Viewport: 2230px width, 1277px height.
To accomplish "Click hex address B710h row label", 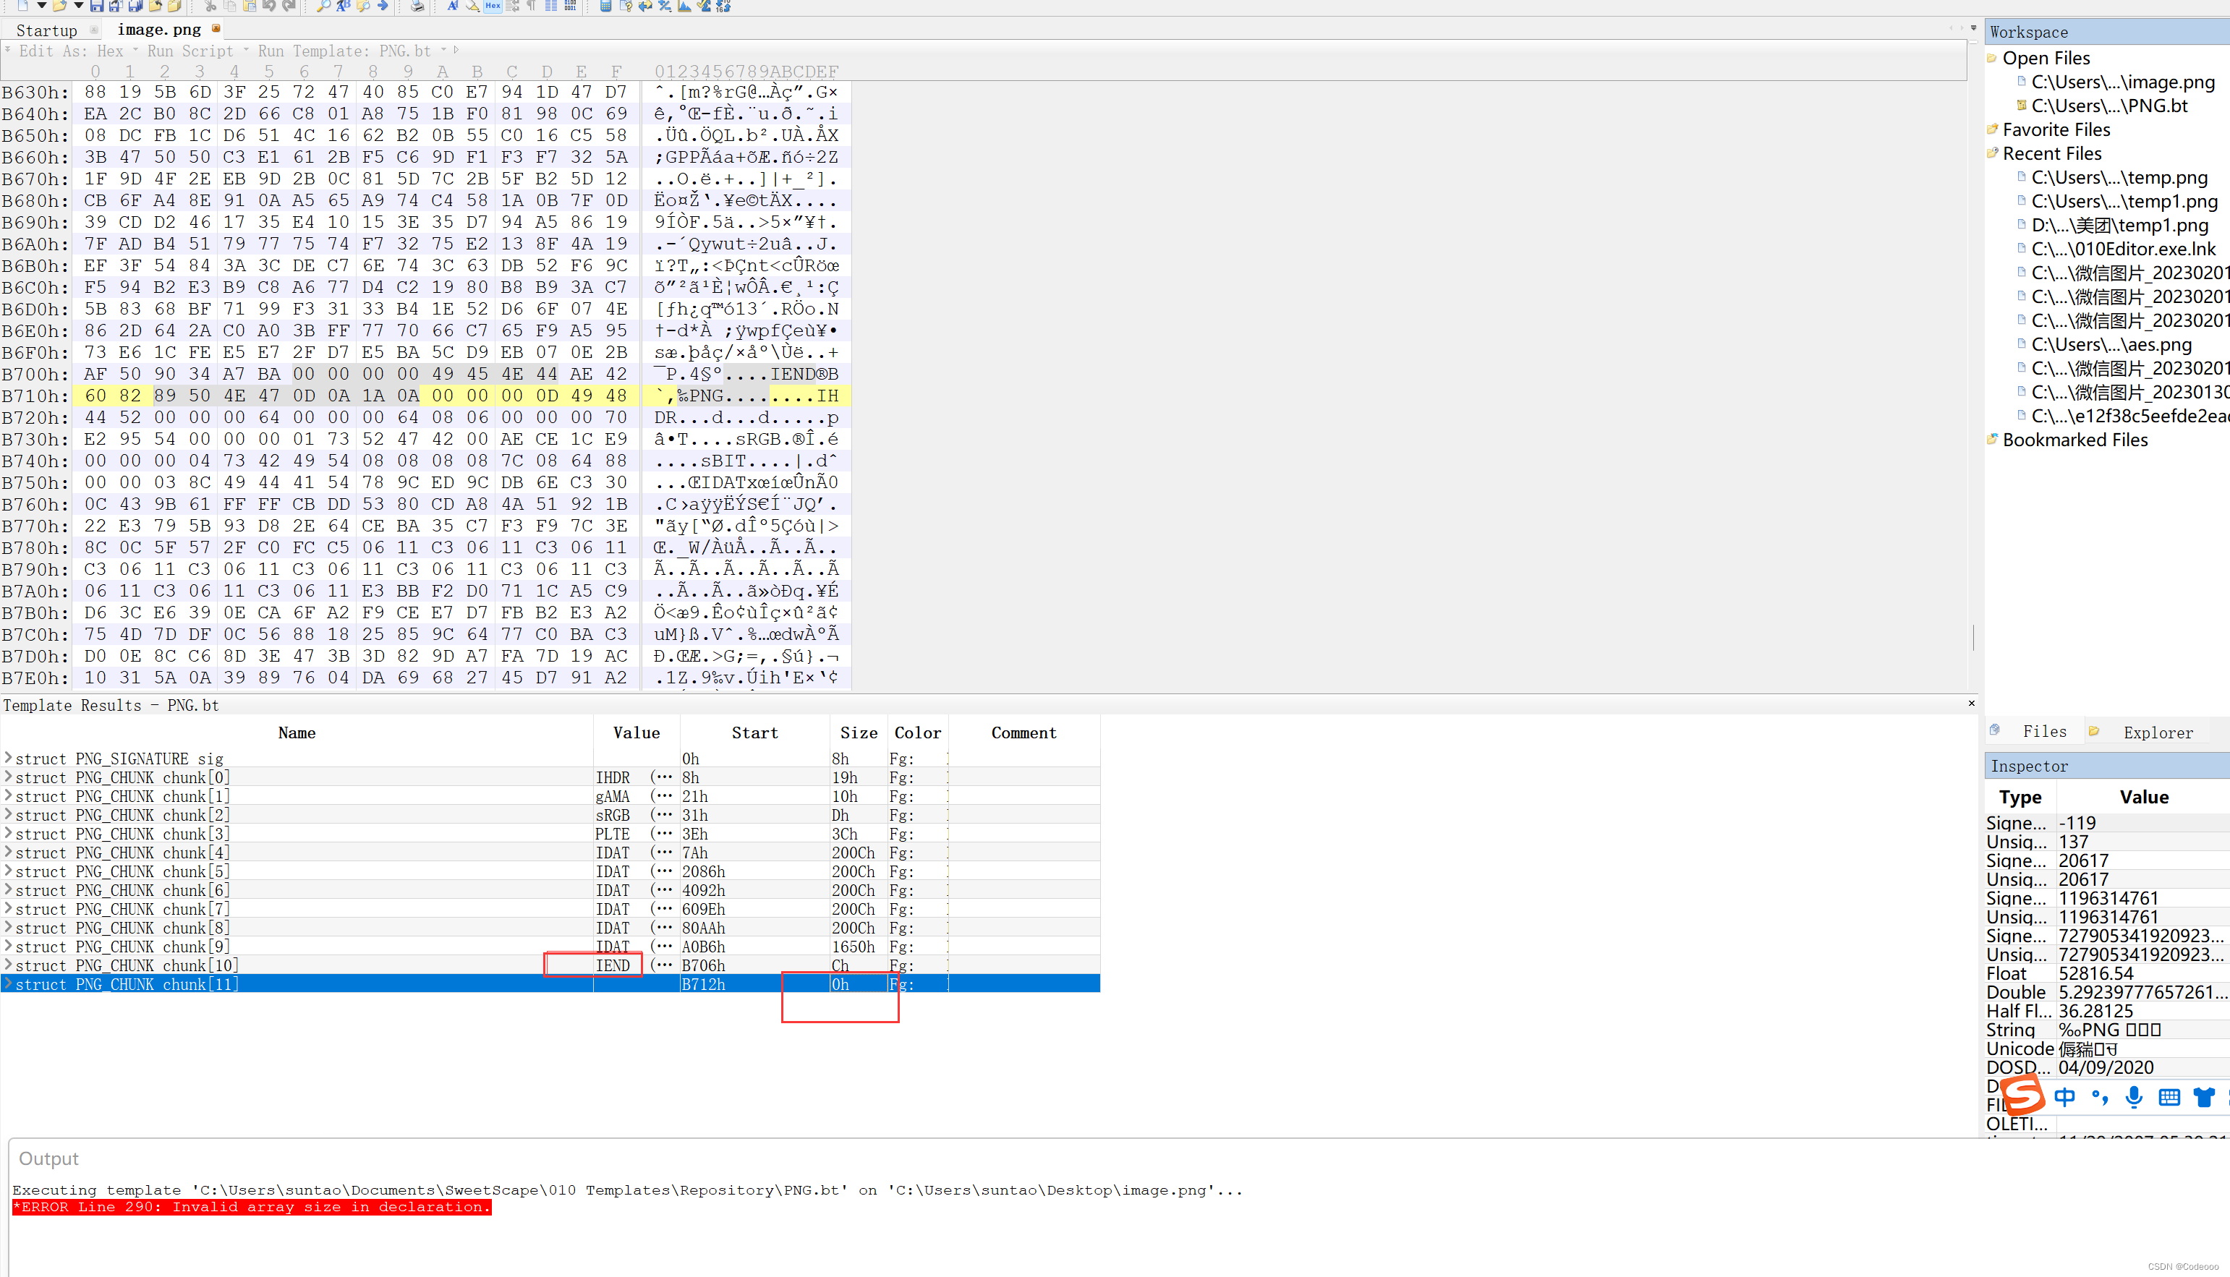I will click(35, 396).
